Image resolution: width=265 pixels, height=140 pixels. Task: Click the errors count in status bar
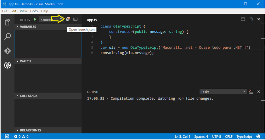pyautogui.click(x=17, y=136)
